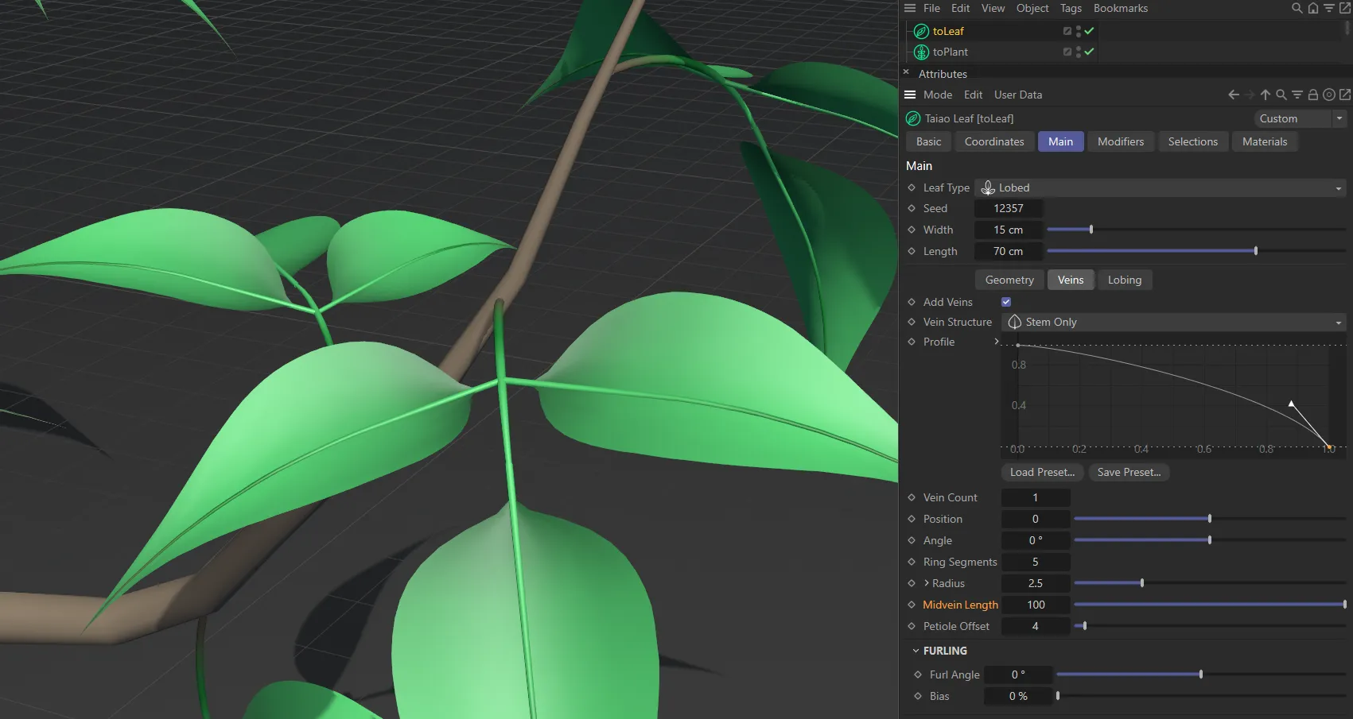
Task: Collapse the FURLING section
Action: [x=916, y=650]
